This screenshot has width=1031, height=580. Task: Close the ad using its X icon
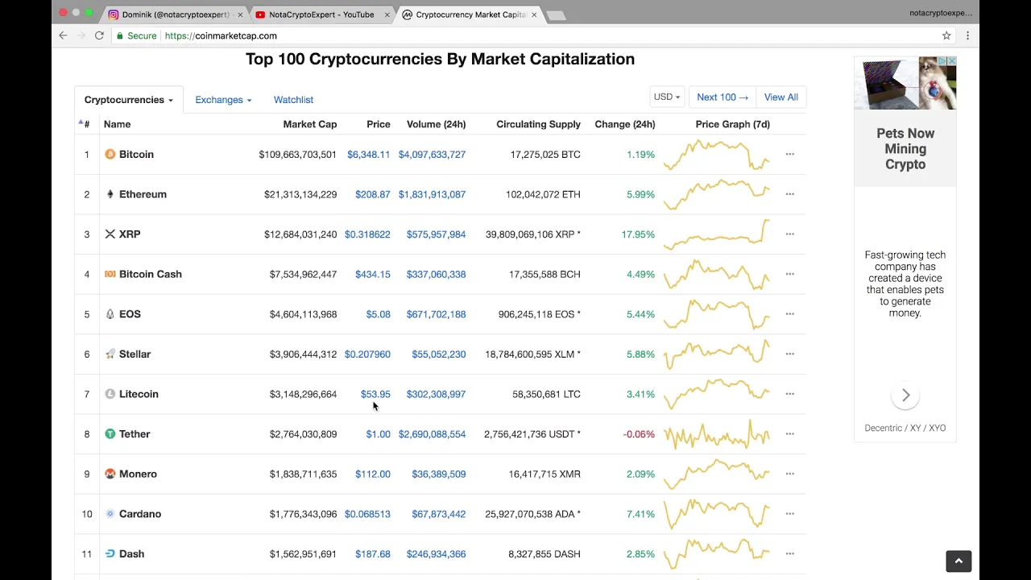[x=951, y=61]
